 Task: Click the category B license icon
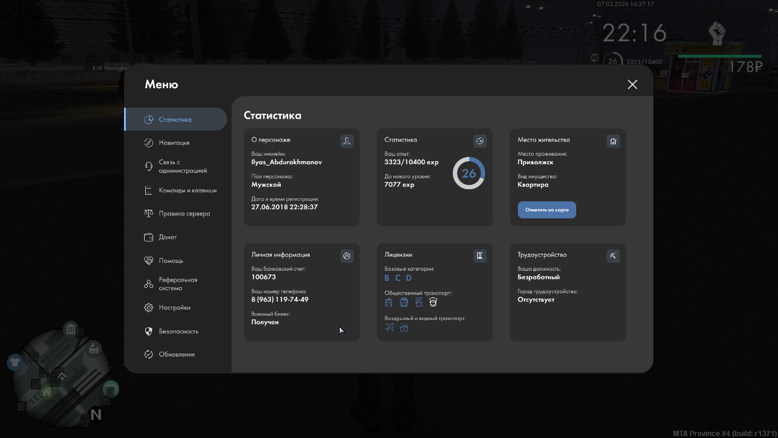click(387, 278)
